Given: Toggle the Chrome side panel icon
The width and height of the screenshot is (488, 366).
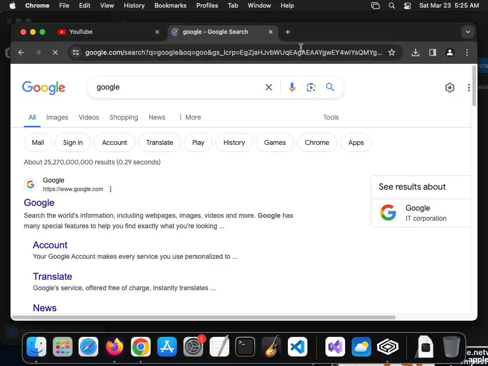Looking at the screenshot, I should pos(433,52).
